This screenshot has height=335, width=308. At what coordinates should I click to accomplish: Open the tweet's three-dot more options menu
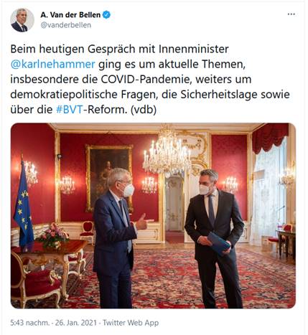coord(291,14)
